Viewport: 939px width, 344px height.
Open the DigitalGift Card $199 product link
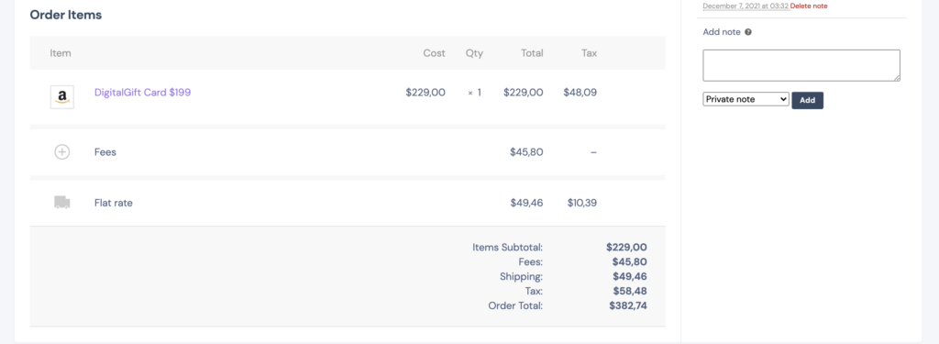[142, 93]
